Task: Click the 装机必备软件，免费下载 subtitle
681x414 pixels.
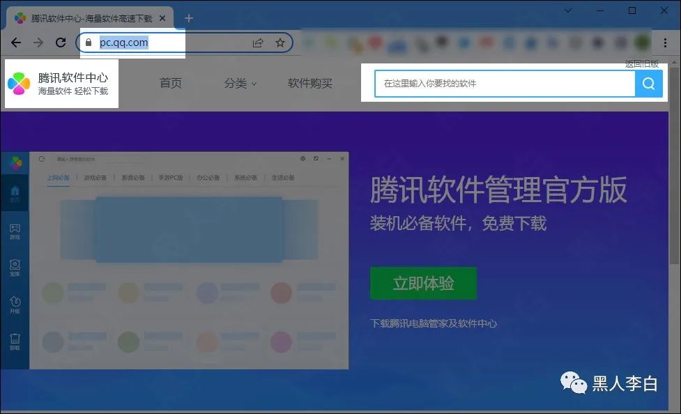Action: tap(458, 224)
